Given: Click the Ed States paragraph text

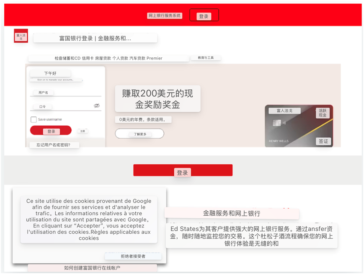Looking at the screenshot, I should [x=251, y=236].
